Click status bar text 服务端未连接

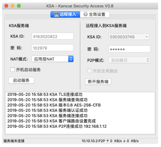(14, 141)
